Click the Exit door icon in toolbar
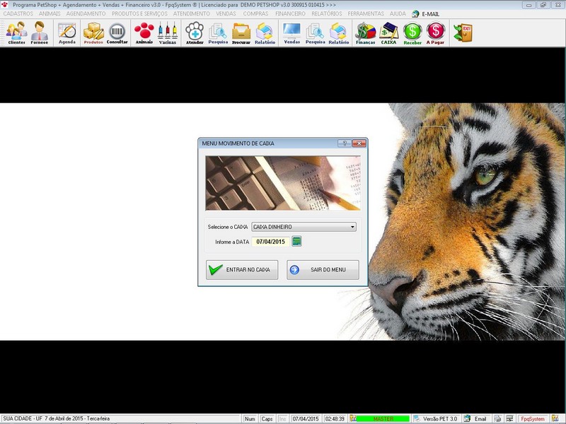 463,33
